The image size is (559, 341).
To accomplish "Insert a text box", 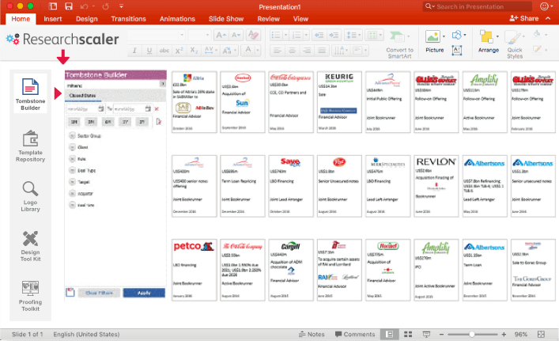I will click(x=457, y=51).
